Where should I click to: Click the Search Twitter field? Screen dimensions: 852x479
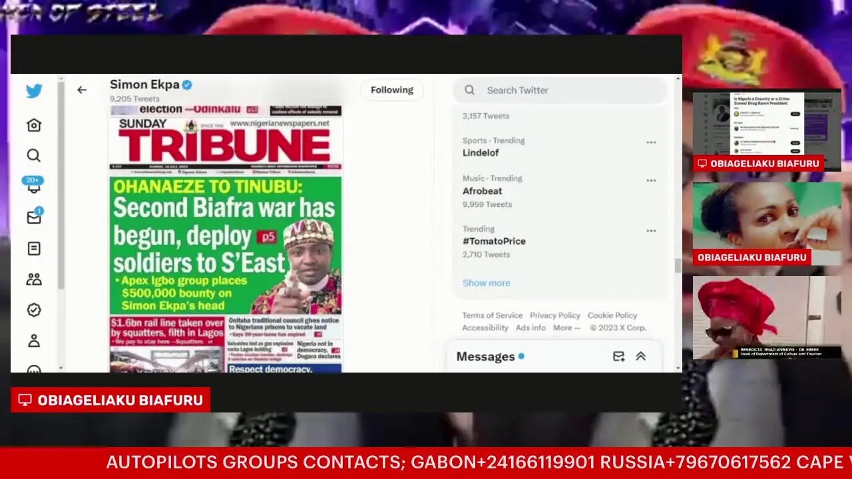pyautogui.click(x=560, y=90)
